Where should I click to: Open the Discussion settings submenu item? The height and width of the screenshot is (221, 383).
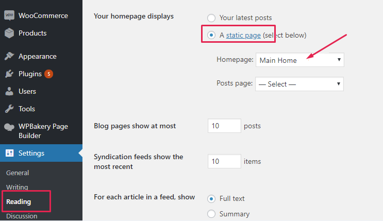click(x=22, y=216)
